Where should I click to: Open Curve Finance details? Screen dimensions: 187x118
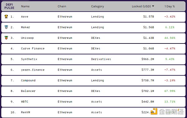click(33, 48)
